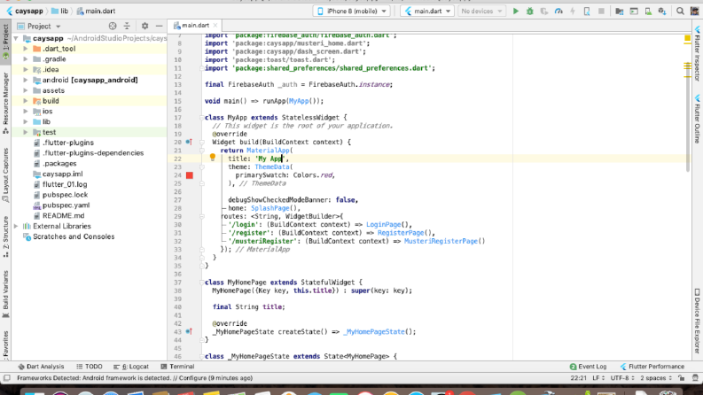Open the main.dart run configuration dropdown

tap(426, 12)
